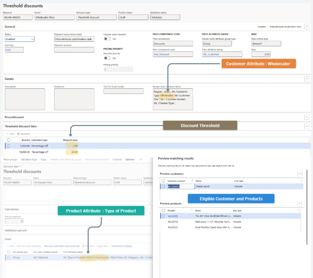Toggle the Override priority switch
Screen dimensions: 313x278
[x=107, y=58]
